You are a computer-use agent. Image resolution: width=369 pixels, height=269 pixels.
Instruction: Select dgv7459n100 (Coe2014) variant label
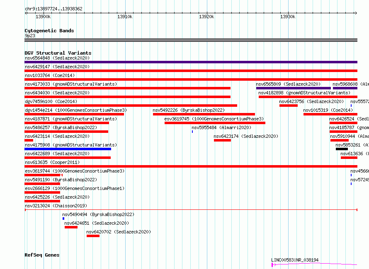pyautogui.click(x=51, y=101)
